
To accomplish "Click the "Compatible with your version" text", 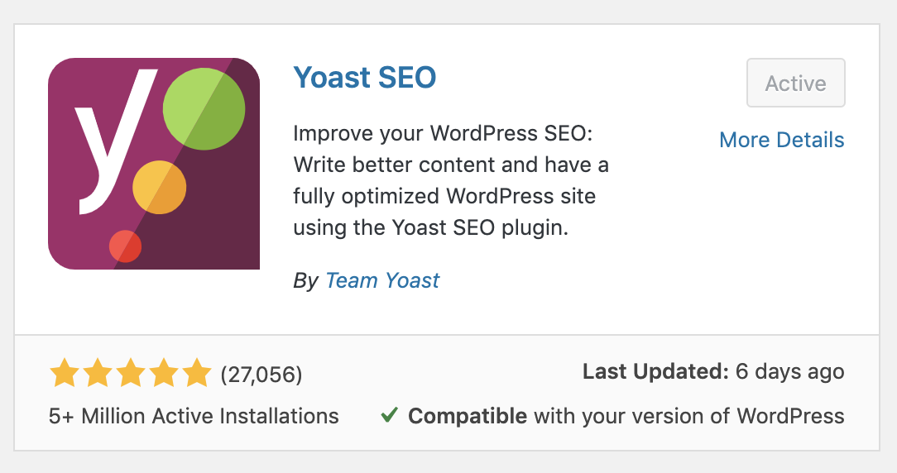I will coord(626,415).
